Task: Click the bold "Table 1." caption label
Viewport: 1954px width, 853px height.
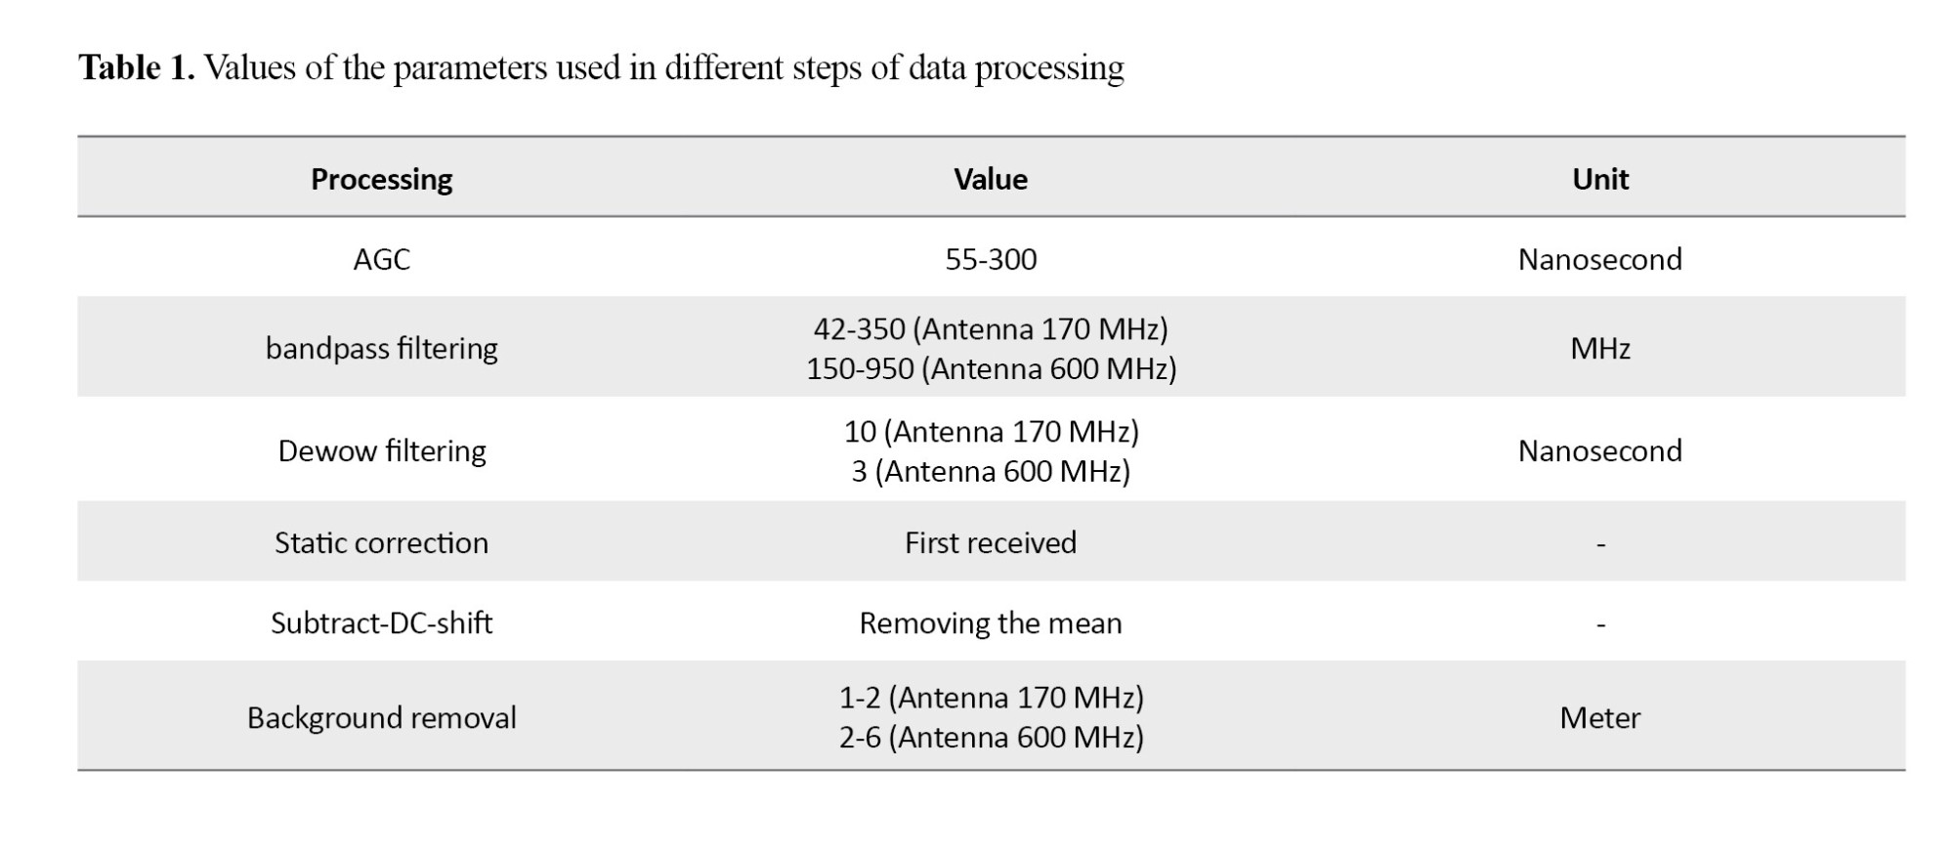Action: [x=137, y=67]
